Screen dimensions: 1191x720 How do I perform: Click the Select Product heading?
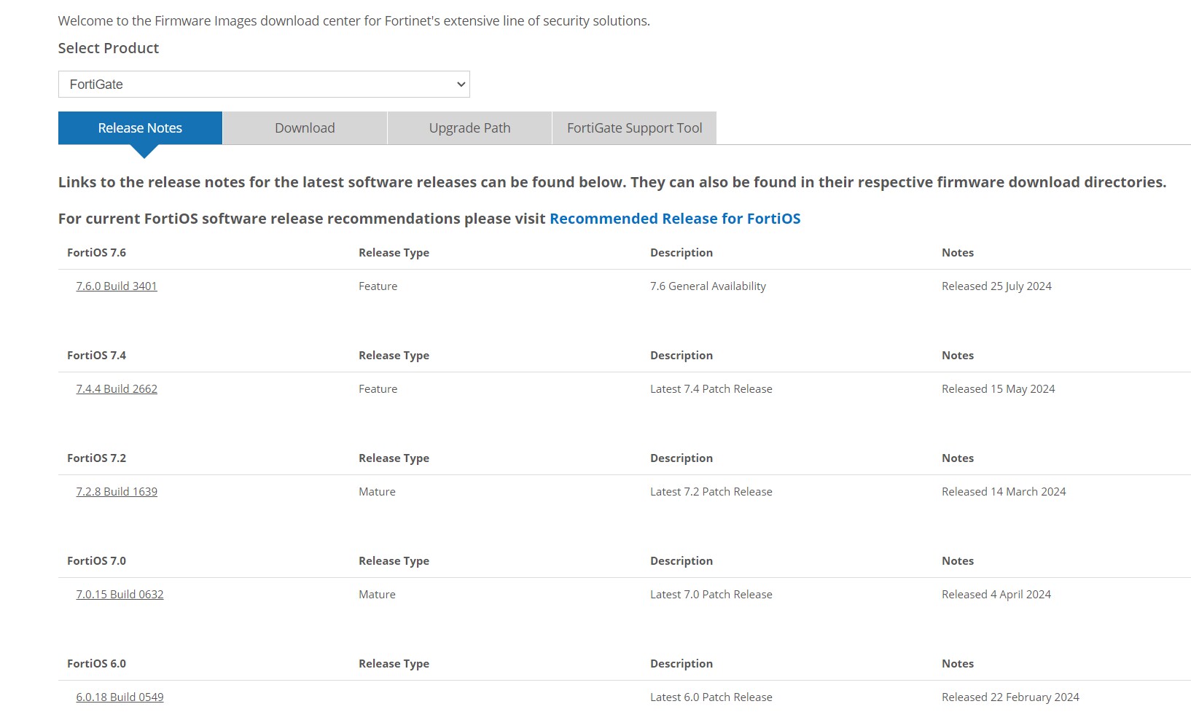(x=109, y=48)
